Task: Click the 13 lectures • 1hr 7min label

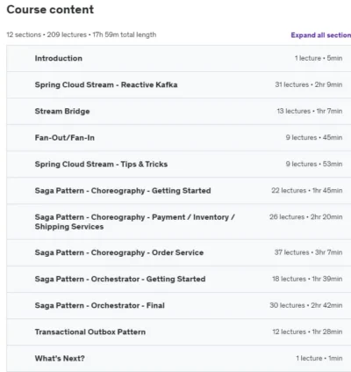Action: pos(310,111)
